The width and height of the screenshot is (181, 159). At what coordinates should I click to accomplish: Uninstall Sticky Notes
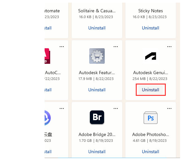(150, 28)
